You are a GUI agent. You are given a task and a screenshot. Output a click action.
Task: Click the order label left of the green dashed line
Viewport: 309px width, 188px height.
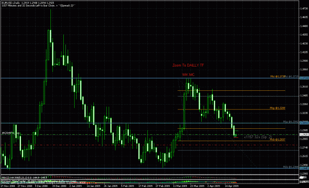(x=11, y=133)
